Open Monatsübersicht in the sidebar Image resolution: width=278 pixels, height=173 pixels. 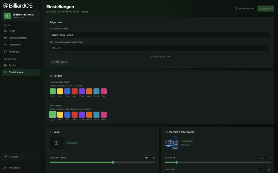coord(21,38)
